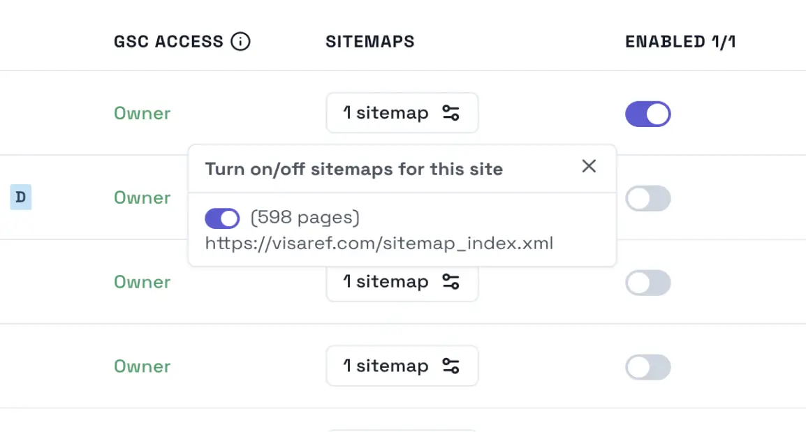Enable the toggle in the third site row

pos(647,283)
